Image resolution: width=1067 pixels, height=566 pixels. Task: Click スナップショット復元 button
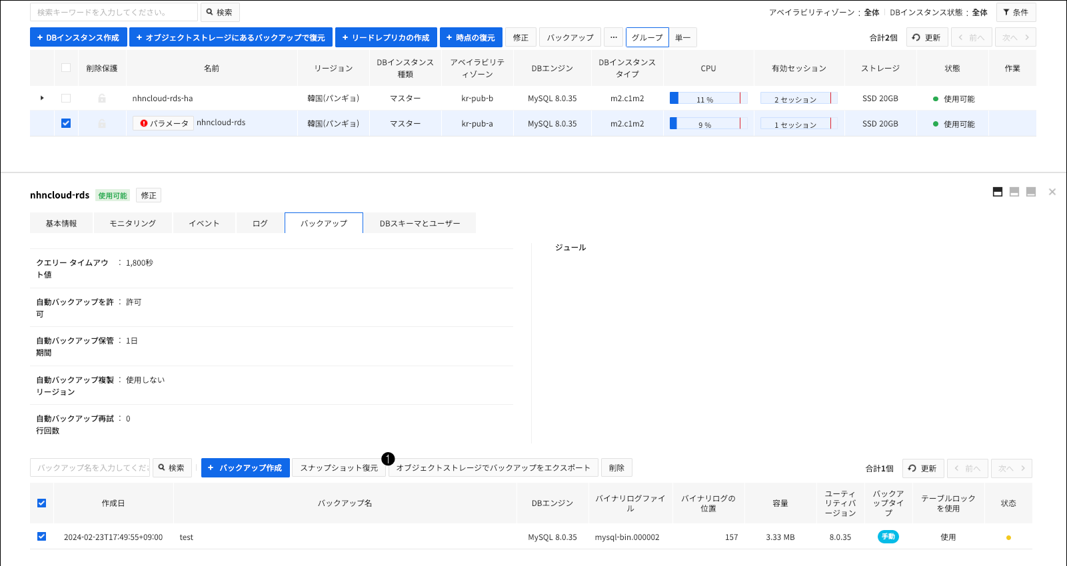[x=339, y=468]
